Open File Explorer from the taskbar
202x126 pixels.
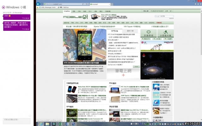click(x=47, y=124)
